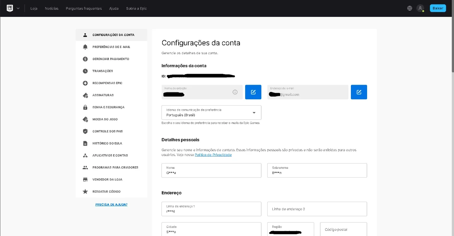Viewport: 454px width, 236px height.
Task: Click the star icon for Resgatar Código
Action: click(85, 192)
